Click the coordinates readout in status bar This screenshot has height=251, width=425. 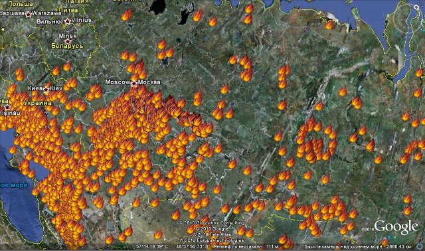click(x=172, y=246)
